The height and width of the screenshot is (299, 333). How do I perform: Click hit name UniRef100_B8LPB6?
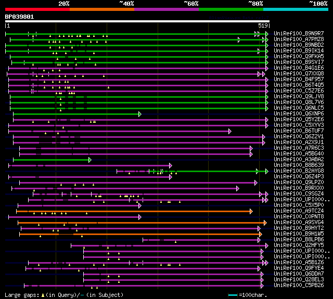299,240
